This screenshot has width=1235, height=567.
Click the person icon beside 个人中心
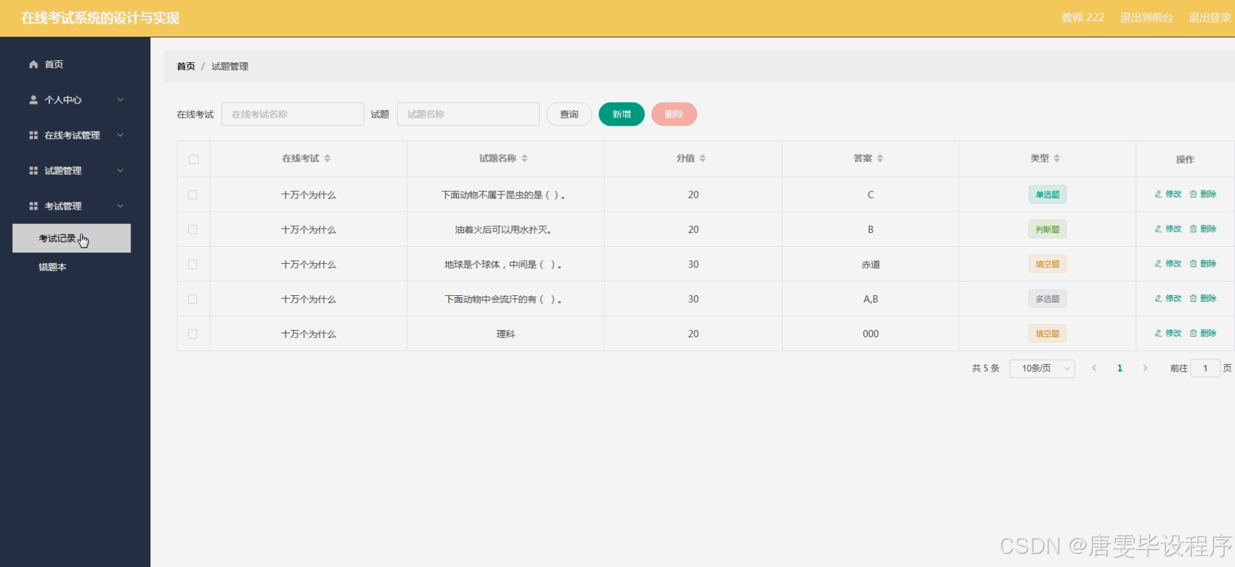click(x=33, y=100)
